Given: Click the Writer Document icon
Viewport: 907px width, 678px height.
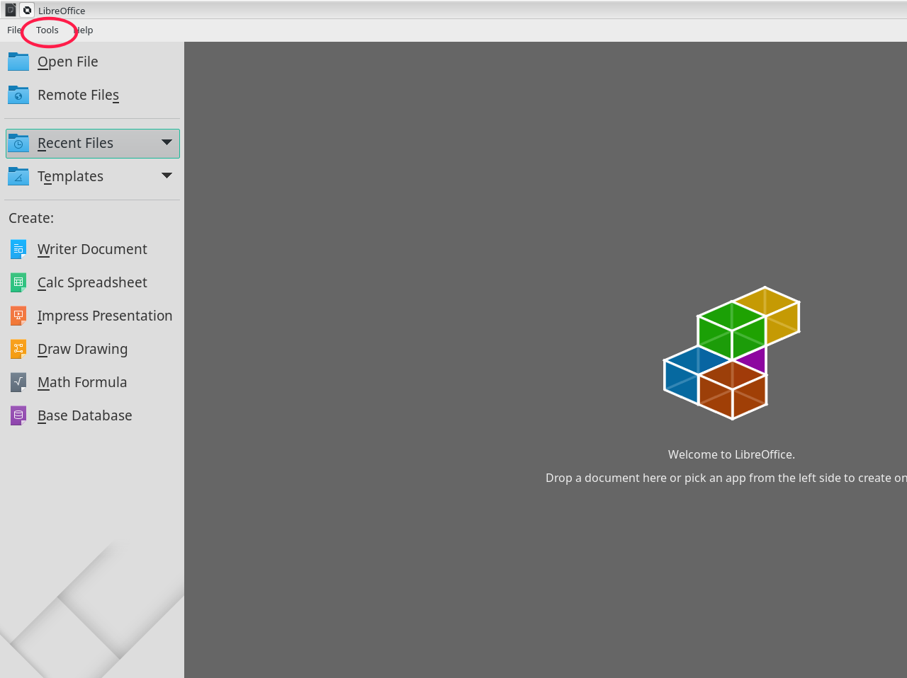Looking at the screenshot, I should pyautogui.click(x=18, y=249).
